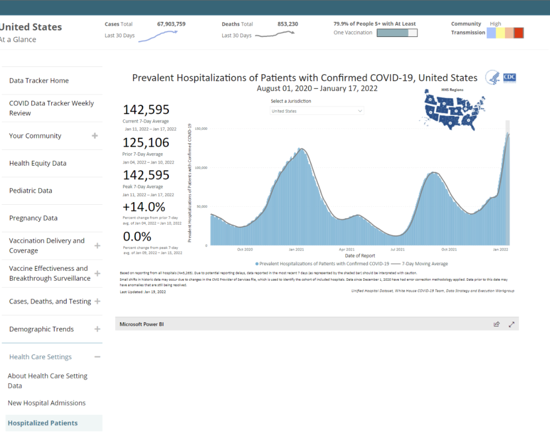Expand Your Community section plus icon
Viewport: 550px width, 436px height.
(95, 136)
